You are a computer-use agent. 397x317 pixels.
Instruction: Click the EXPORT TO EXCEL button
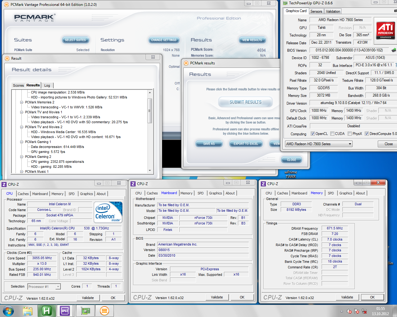(x=246, y=144)
